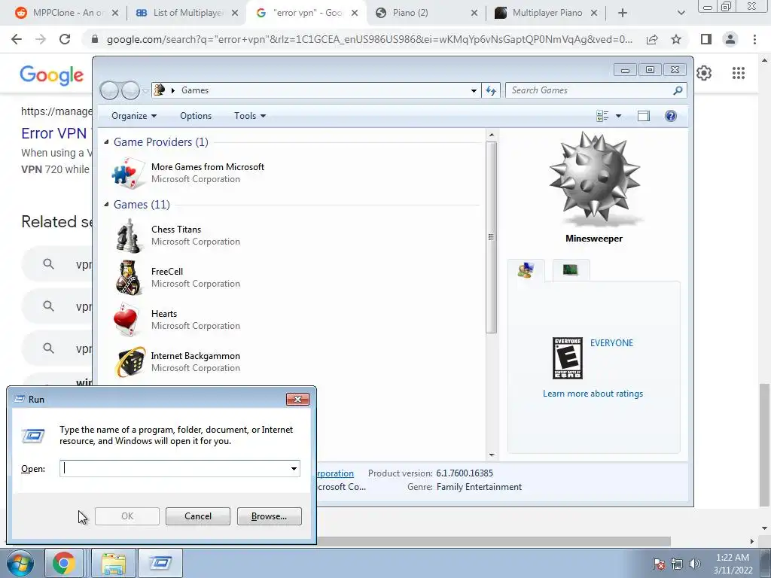Expand the view options dropdown arrow
The width and height of the screenshot is (771, 578).
click(619, 116)
